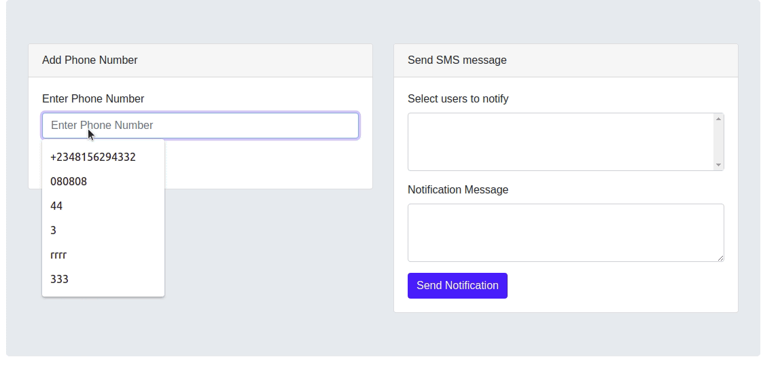The image size is (761, 376).
Task: Choose 080808 from the suggestion list
Action: (69, 181)
